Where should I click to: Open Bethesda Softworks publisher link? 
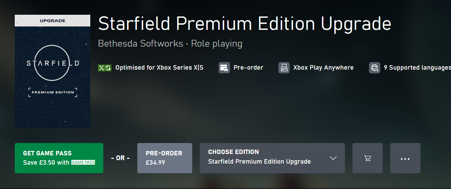click(140, 44)
